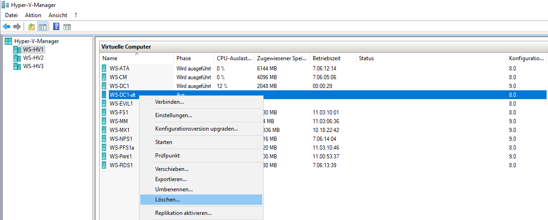Click the VM icon beside WS-CM
548x220 pixels.
click(x=104, y=77)
